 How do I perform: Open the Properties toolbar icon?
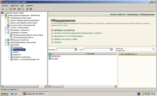(19, 9)
